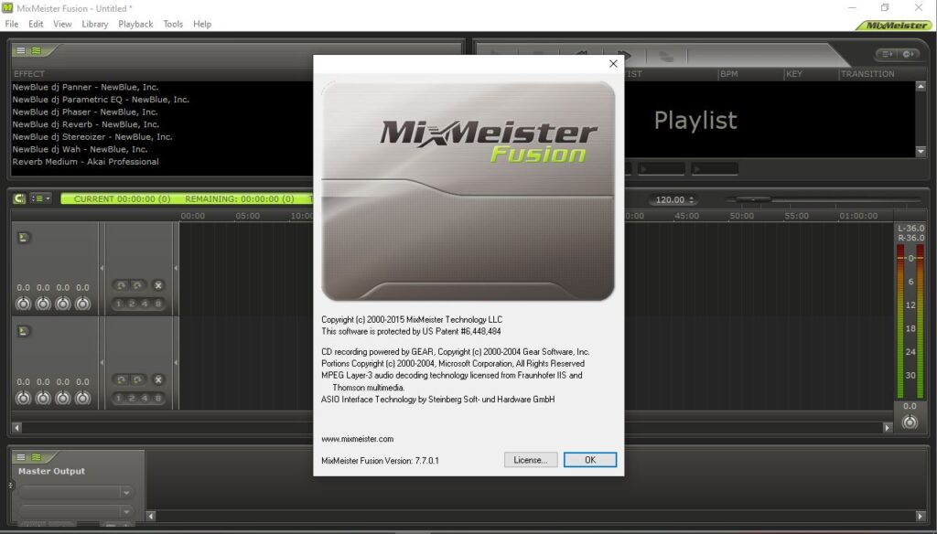Click first track's expand icon

23,238
